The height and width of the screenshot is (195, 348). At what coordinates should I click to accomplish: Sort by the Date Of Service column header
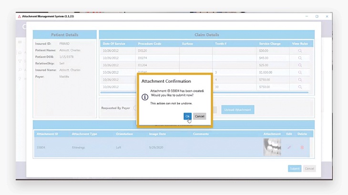(x=113, y=44)
